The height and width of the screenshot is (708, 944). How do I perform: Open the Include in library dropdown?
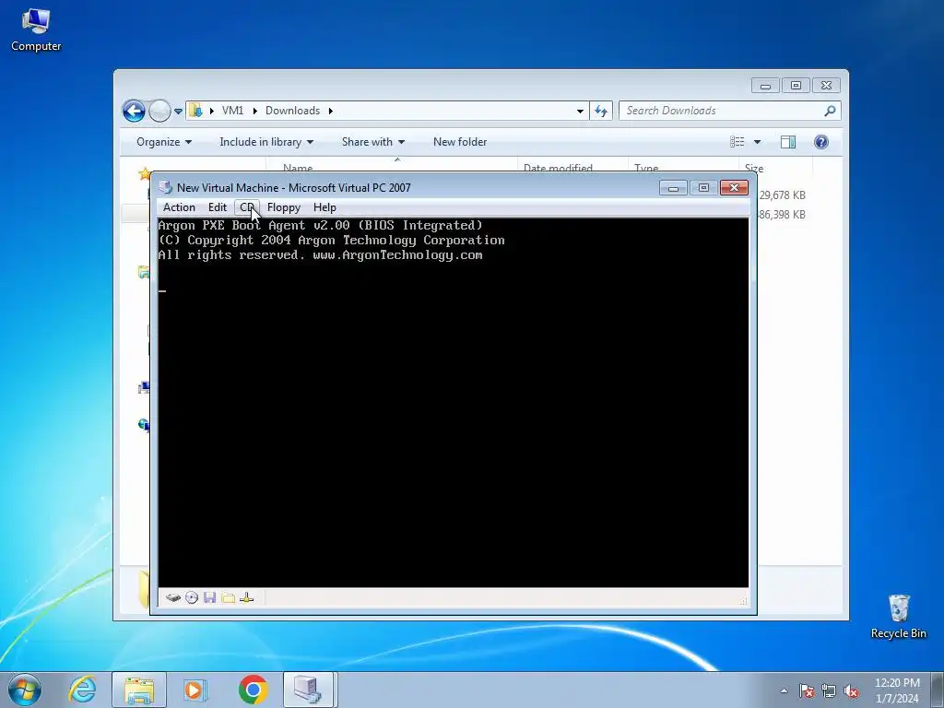point(266,142)
